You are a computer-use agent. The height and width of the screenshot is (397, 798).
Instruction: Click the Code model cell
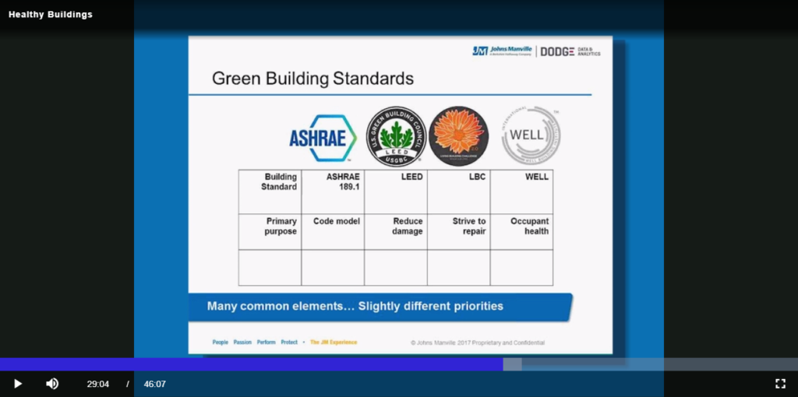[x=333, y=232]
